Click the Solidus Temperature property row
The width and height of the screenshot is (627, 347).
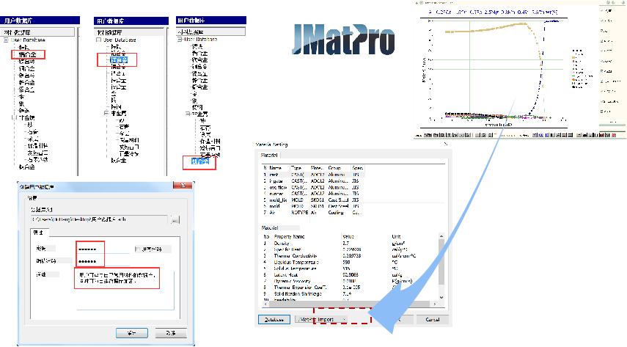click(x=350, y=269)
